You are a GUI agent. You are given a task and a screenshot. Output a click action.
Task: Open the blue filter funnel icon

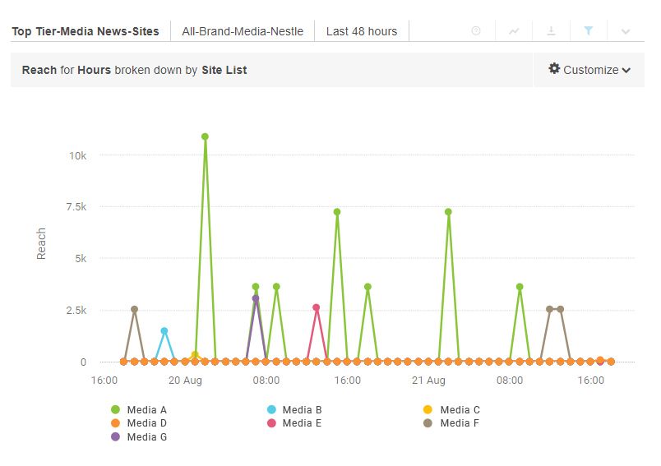click(589, 31)
